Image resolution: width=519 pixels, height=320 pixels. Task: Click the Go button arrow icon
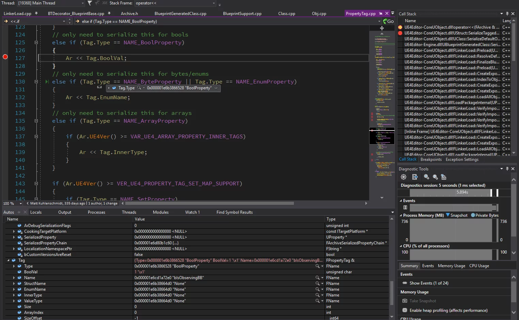385,21
